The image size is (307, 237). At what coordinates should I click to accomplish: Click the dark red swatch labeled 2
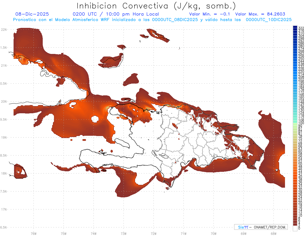click(x=295, y=224)
